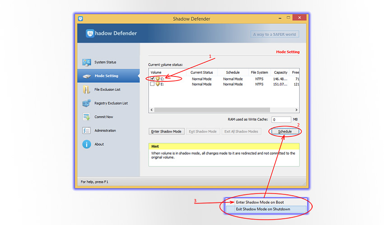
Task: Click the Mode Setting drive icon
Action: coord(86,76)
